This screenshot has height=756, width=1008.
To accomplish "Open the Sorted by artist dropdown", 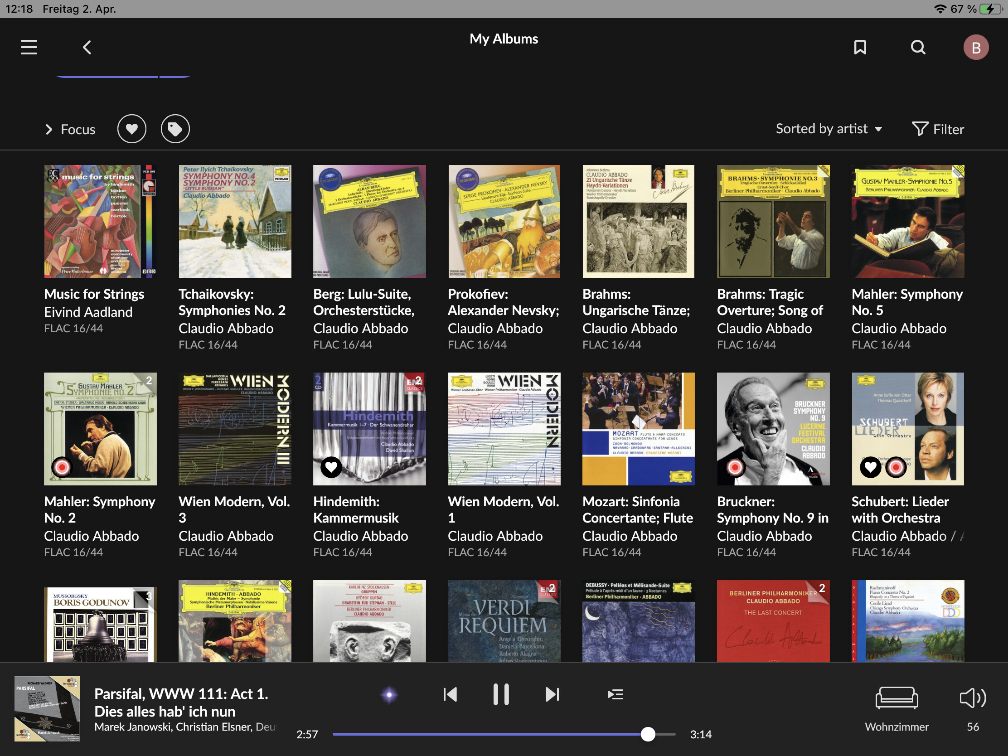I will [829, 129].
